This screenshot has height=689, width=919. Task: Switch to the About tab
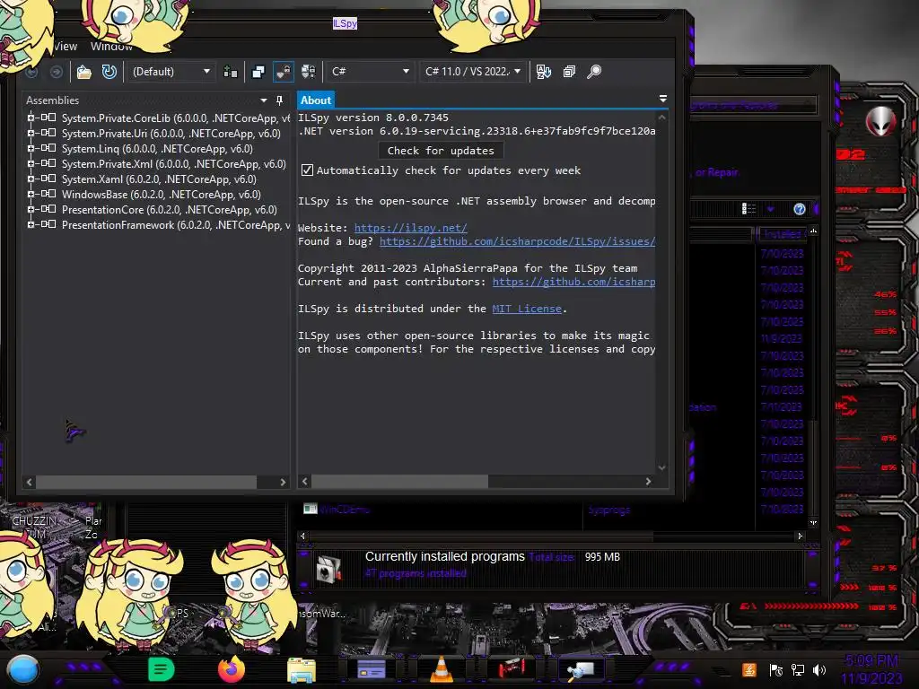pos(316,100)
